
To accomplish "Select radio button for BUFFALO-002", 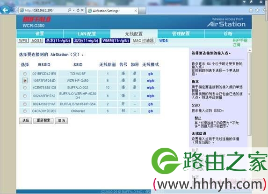I will coord(25,88).
